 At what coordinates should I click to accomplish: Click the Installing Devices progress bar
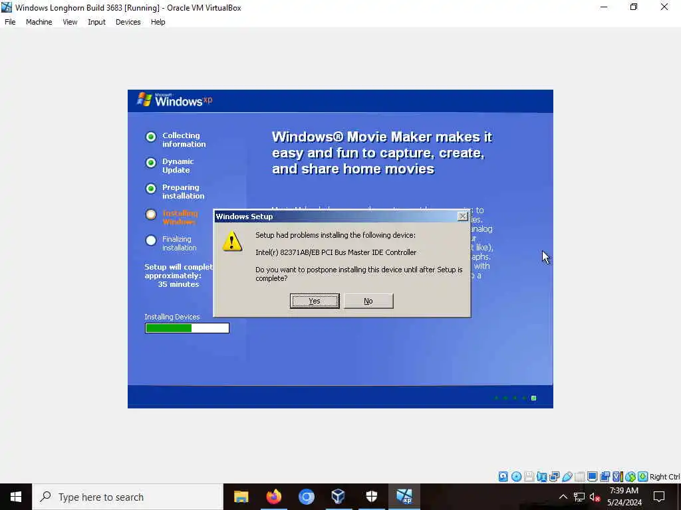pos(187,328)
